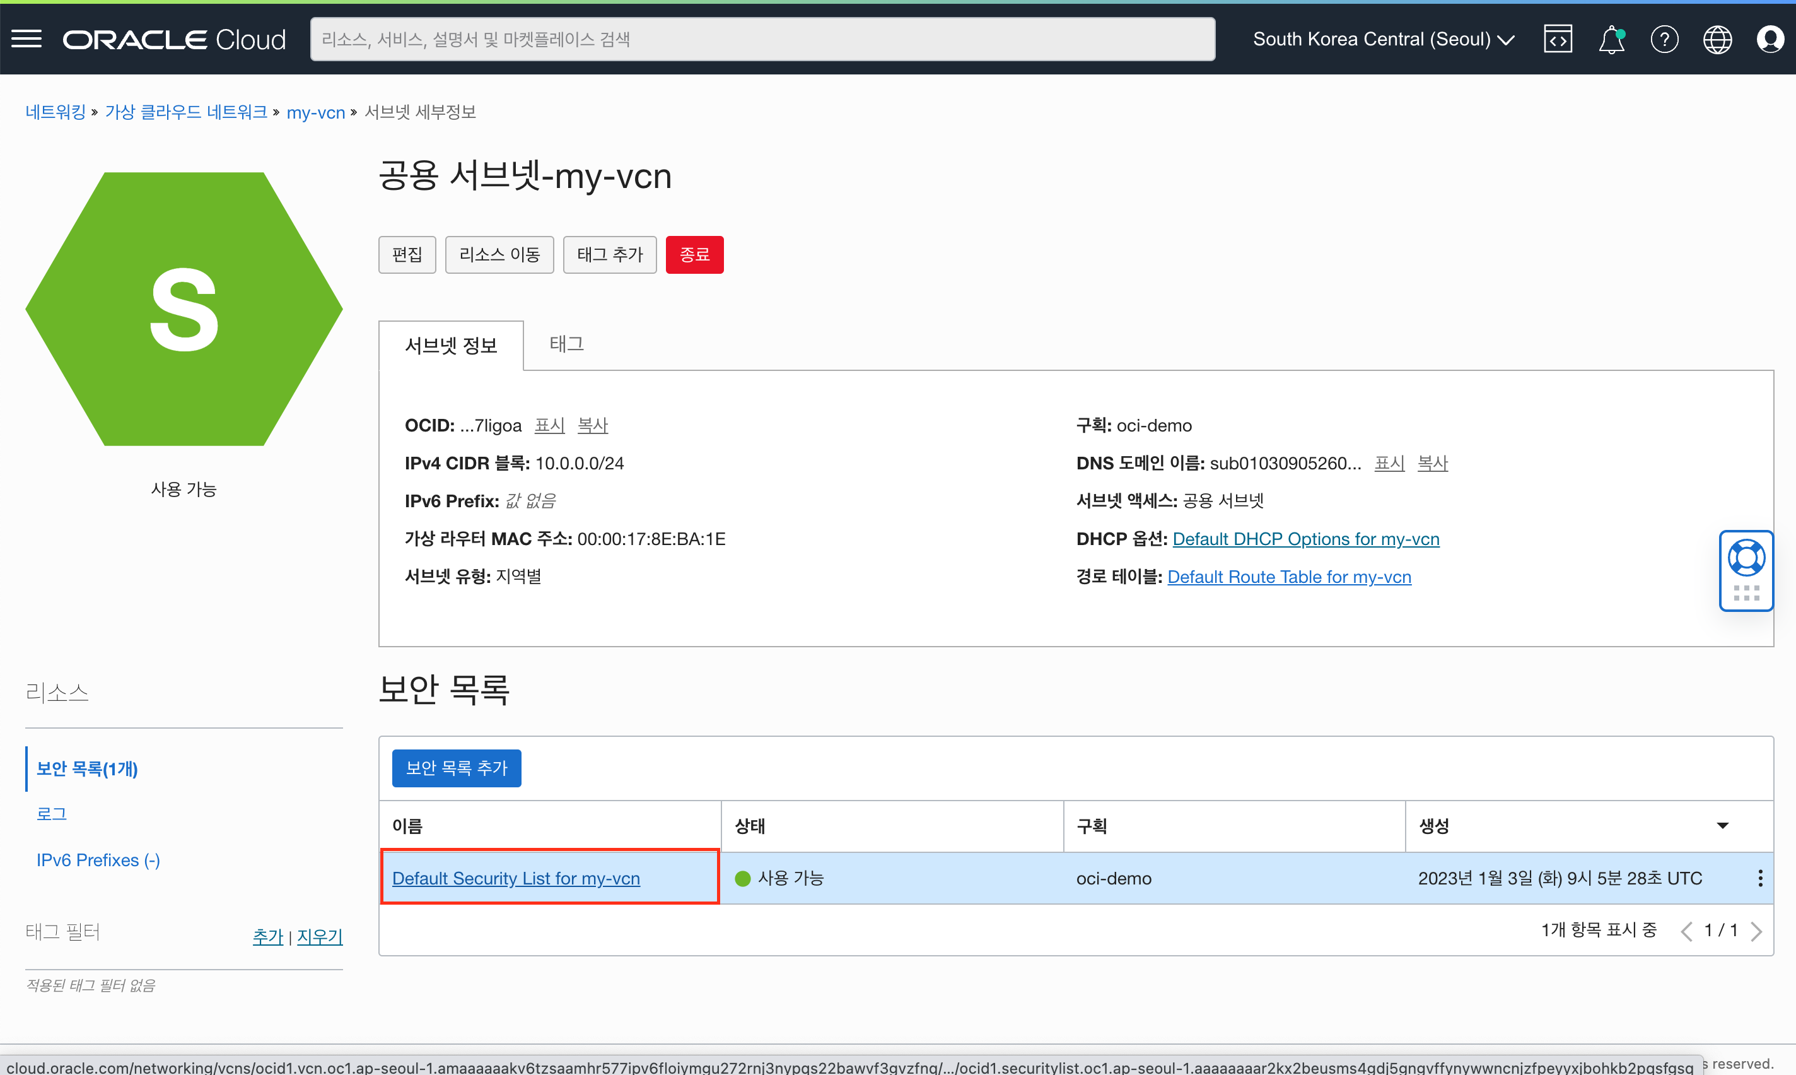Open actions menu for the Default Security List row
The height and width of the screenshot is (1075, 1796).
click(x=1760, y=878)
